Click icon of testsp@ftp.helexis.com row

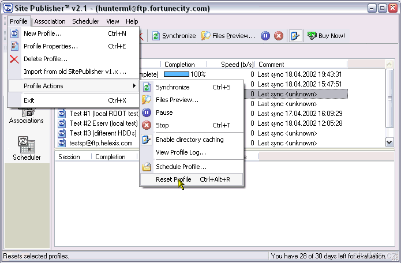tap(62, 143)
